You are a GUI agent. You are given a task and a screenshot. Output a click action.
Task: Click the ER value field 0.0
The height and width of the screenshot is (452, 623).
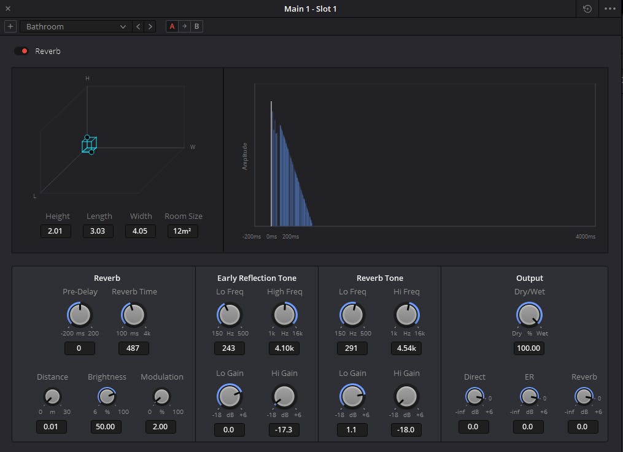(528, 427)
